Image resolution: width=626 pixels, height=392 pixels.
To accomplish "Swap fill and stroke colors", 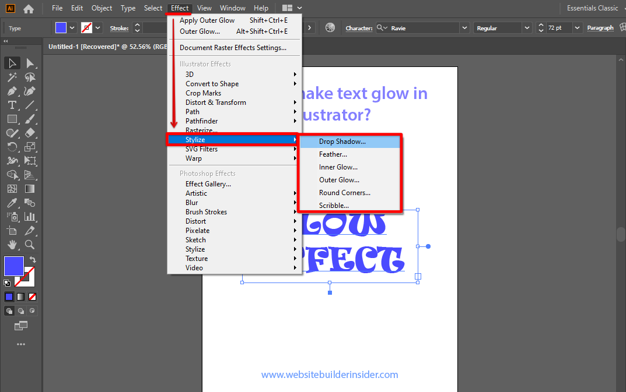I will (x=33, y=259).
